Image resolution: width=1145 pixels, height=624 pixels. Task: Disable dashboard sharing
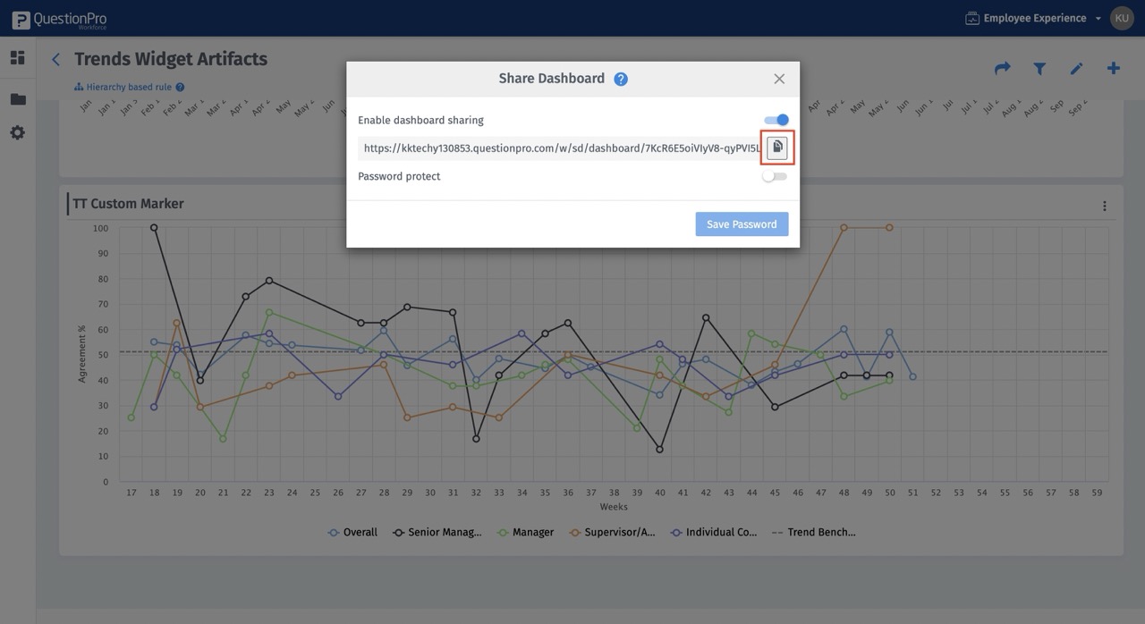click(x=775, y=118)
